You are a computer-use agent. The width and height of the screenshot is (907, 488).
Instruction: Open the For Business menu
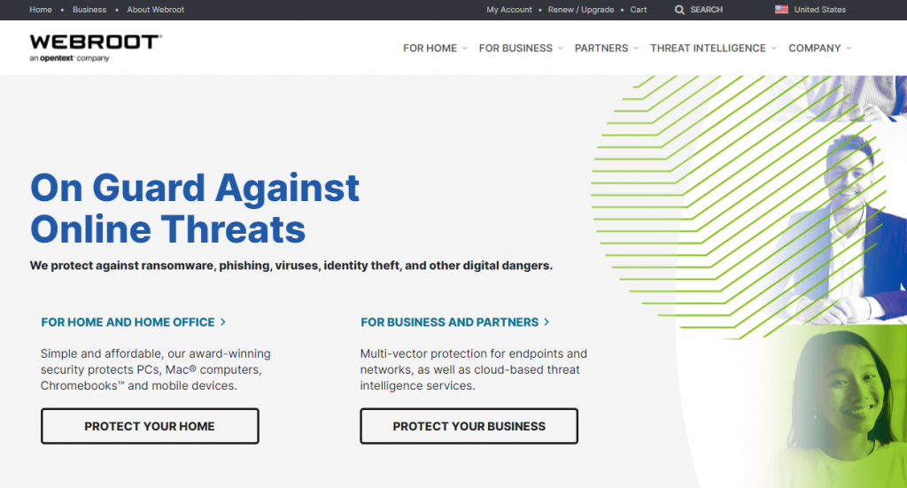click(x=516, y=48)
